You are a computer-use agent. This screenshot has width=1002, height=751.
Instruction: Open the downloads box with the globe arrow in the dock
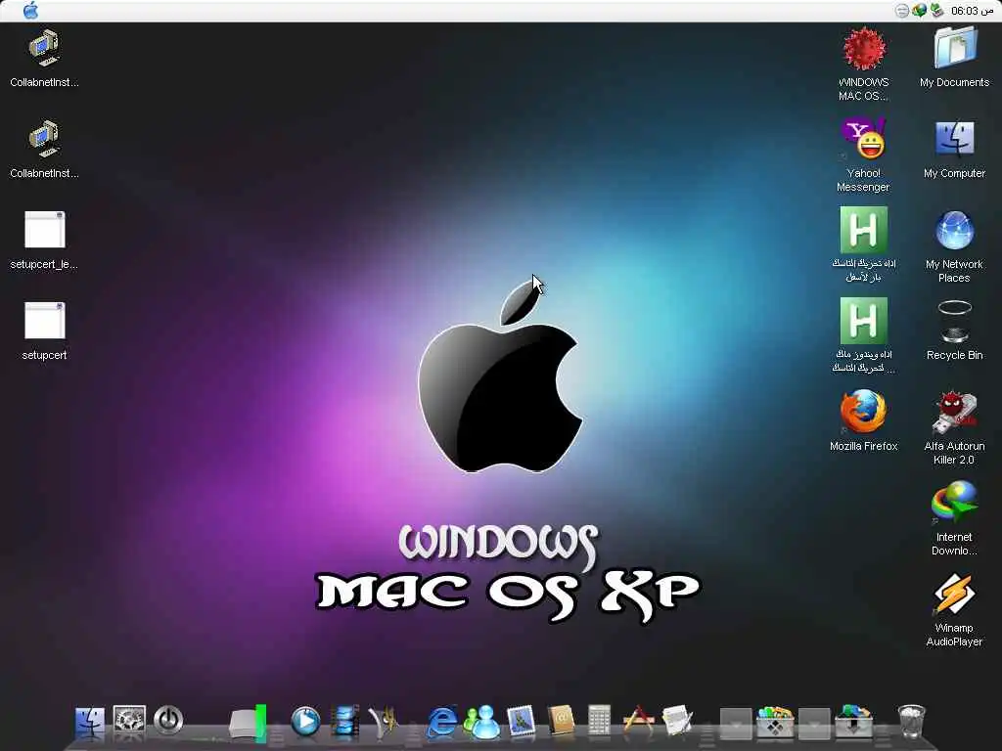[853, 722]
